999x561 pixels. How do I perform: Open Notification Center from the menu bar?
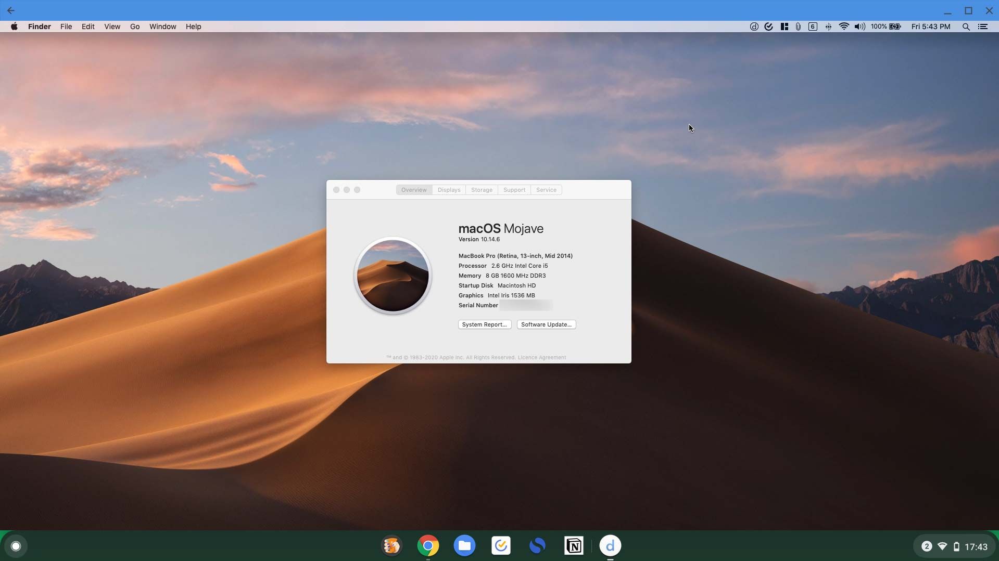pyautogui.click(x=983, y=26)
